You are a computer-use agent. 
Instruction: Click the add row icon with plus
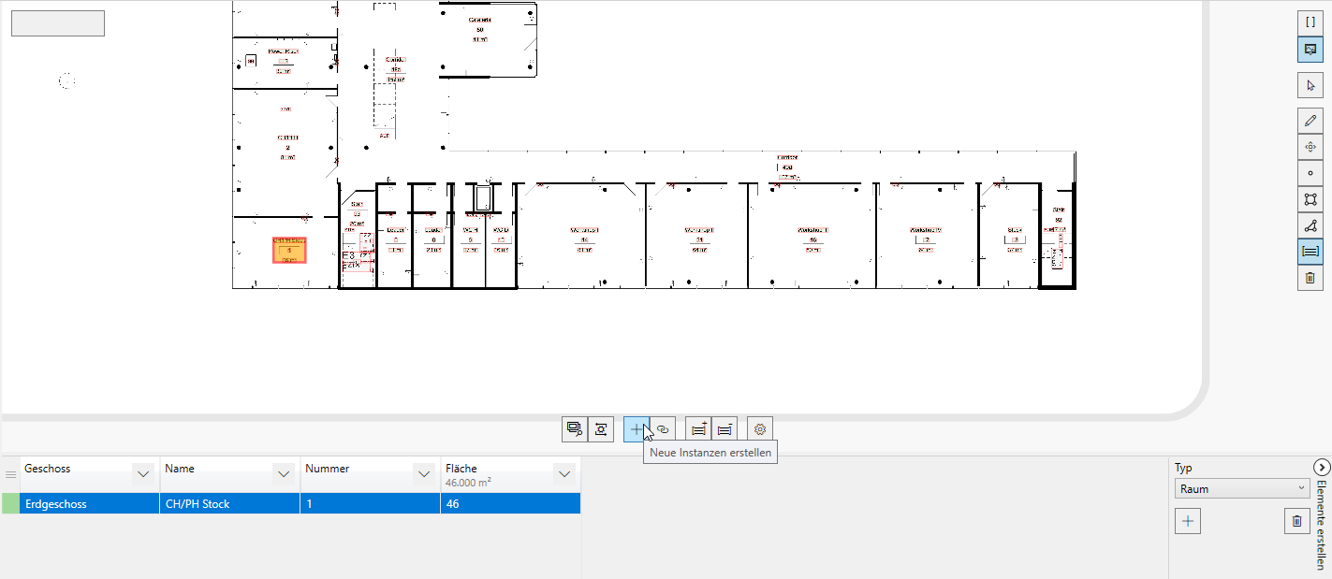click(698, 429)
